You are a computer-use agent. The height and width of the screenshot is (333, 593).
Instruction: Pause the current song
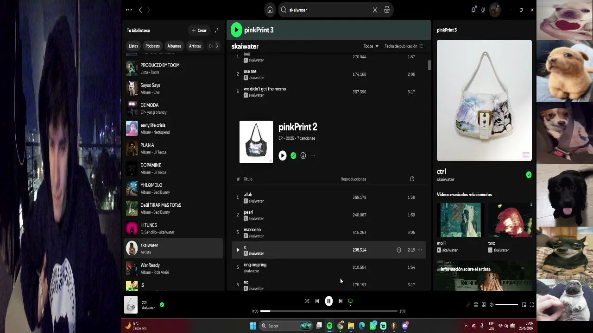pos(329,301)
